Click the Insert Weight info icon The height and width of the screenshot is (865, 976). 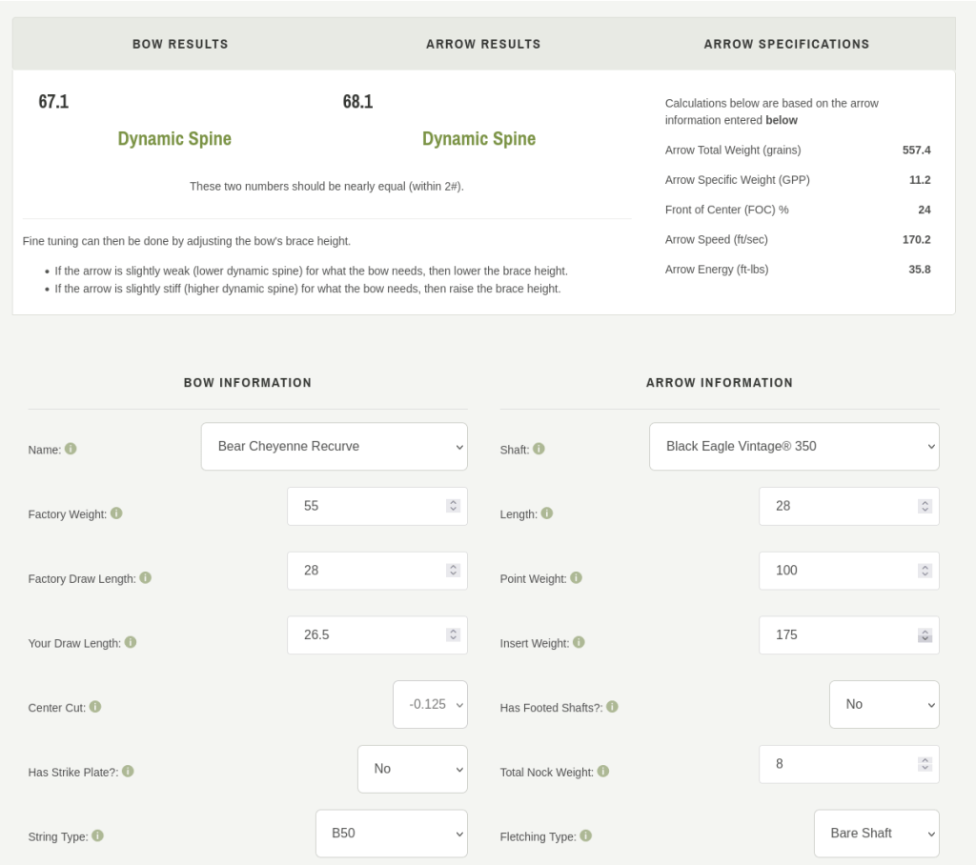pos(579,642)
